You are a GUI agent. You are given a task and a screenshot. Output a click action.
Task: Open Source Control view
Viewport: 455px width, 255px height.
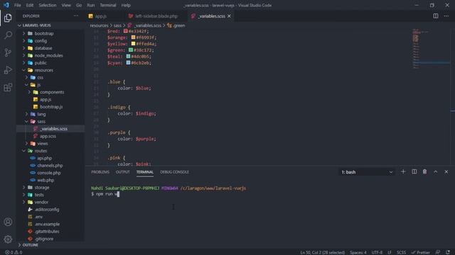pos(8,52)
